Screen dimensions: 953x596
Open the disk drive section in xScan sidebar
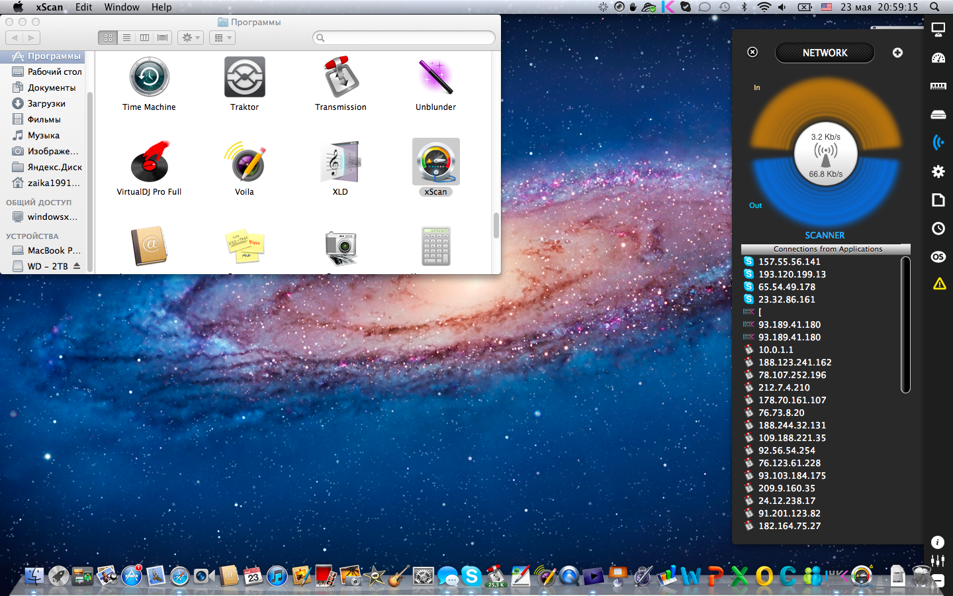938,115
